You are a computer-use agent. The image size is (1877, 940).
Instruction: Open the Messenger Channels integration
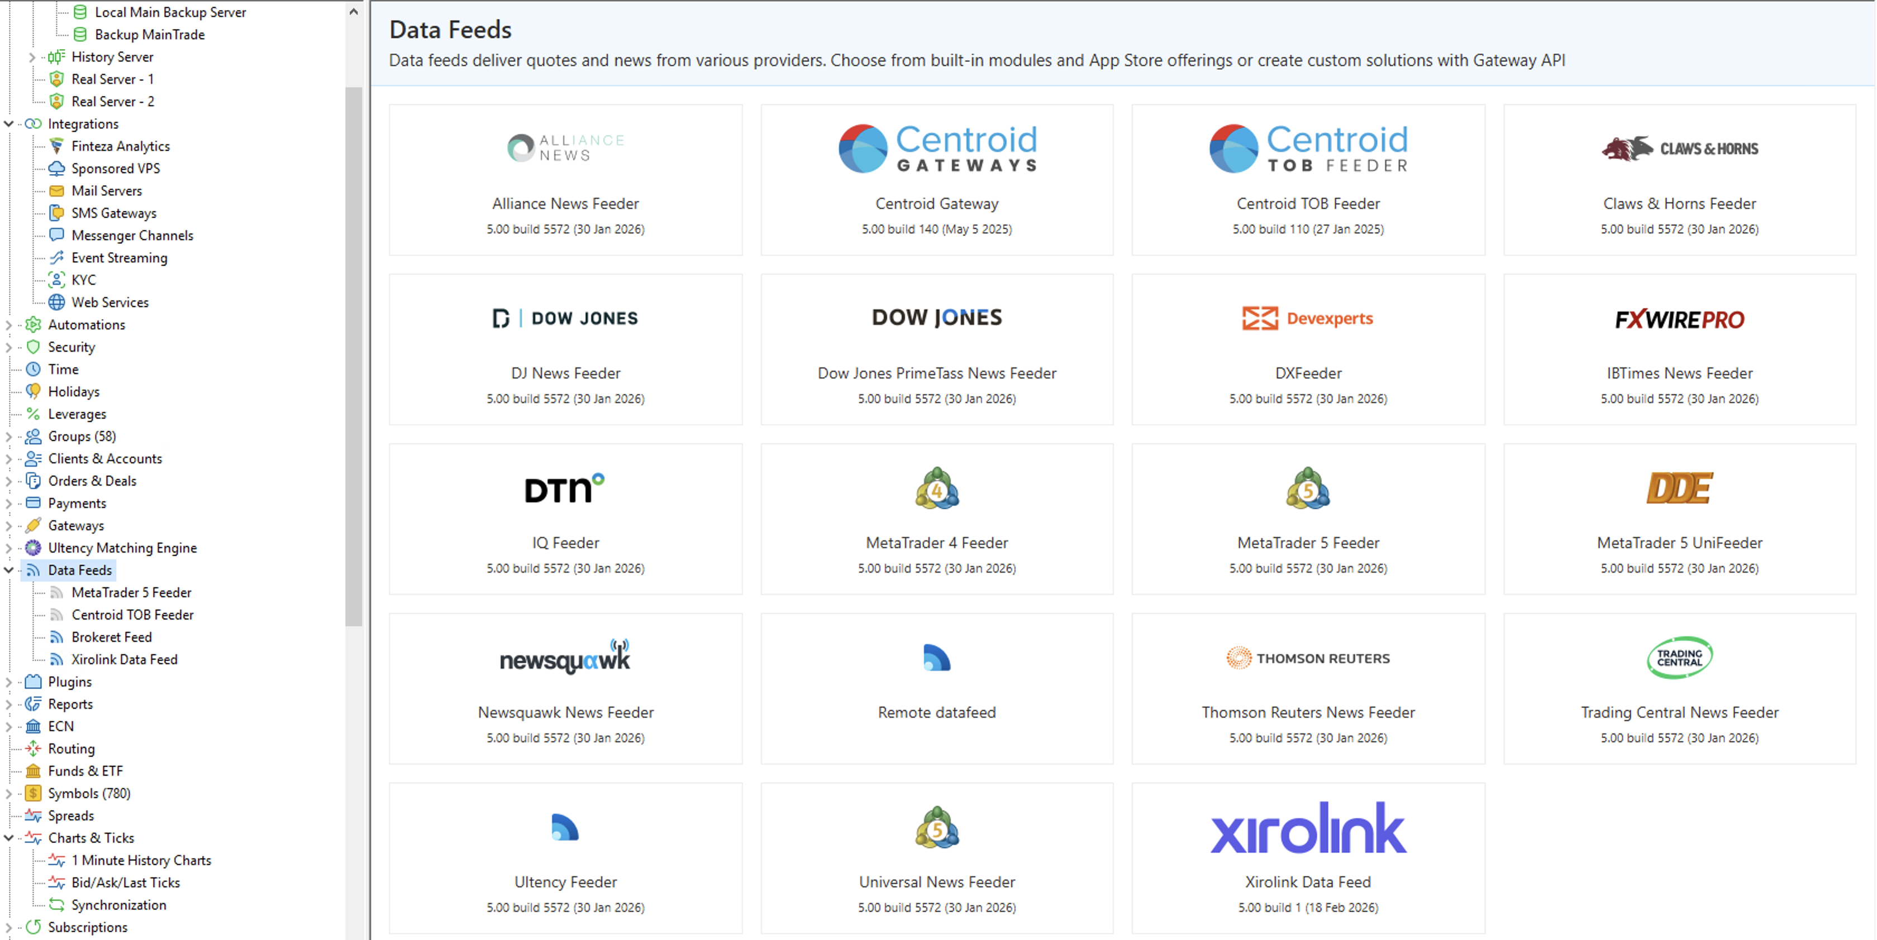[x=58, y=235]
